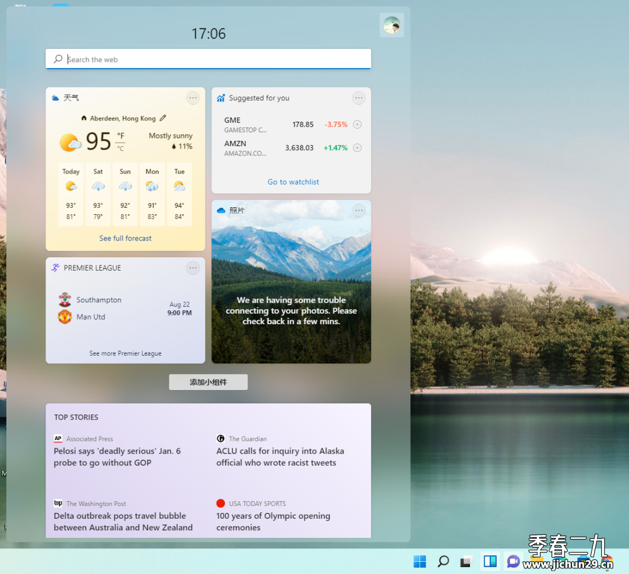The width and height of the screenshot is (629, 574).
Task: Switch temperature unit to °C
Action: coord(121,148)
